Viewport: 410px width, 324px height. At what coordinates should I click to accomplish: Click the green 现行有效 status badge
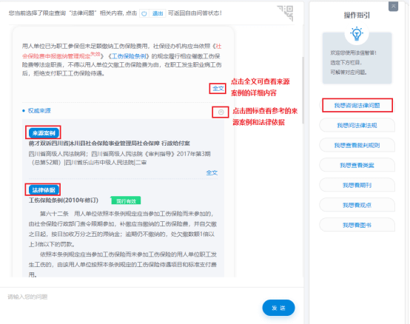pos(126,200)
